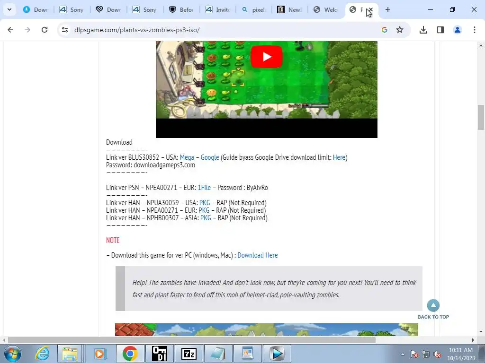Image resolution: width=485 pixels, height=363 pixels.
Task: Open the notepad app in taskbar
Action: point(218,354)
